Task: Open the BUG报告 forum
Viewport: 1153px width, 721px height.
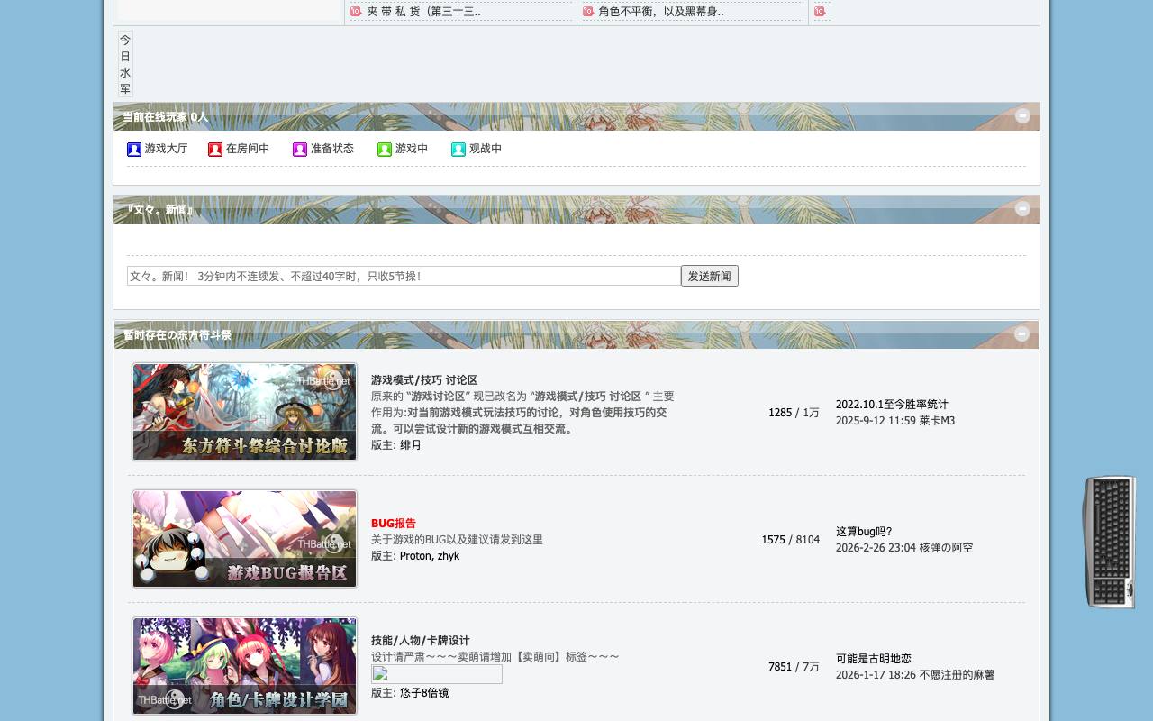Action: 394,524
